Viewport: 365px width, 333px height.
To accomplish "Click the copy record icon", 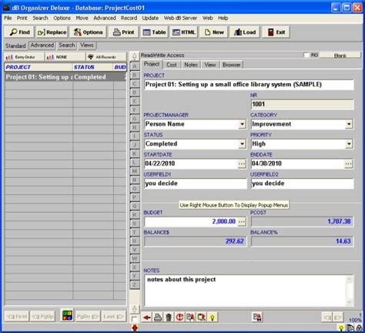I will pos(190,318).
